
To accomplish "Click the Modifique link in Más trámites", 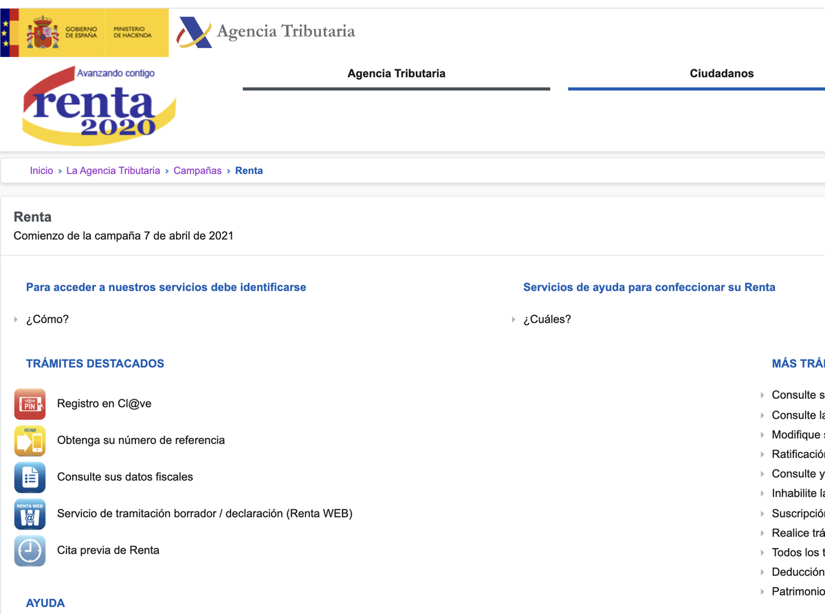I will coord(797,435).
